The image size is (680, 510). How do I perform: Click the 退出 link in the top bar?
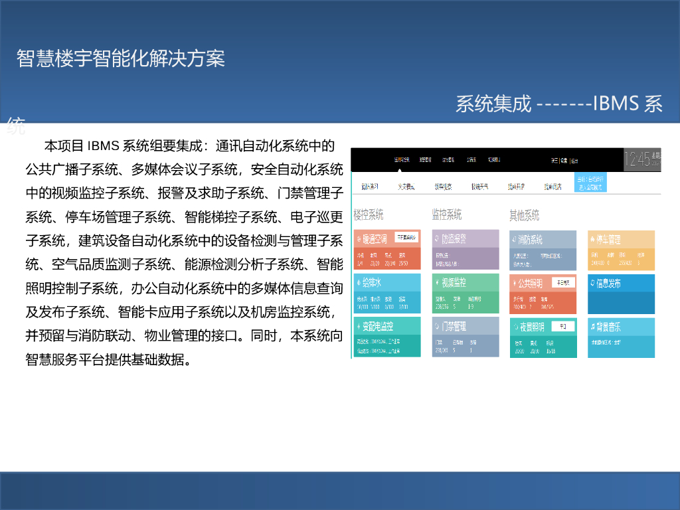[x=576, y=159]
